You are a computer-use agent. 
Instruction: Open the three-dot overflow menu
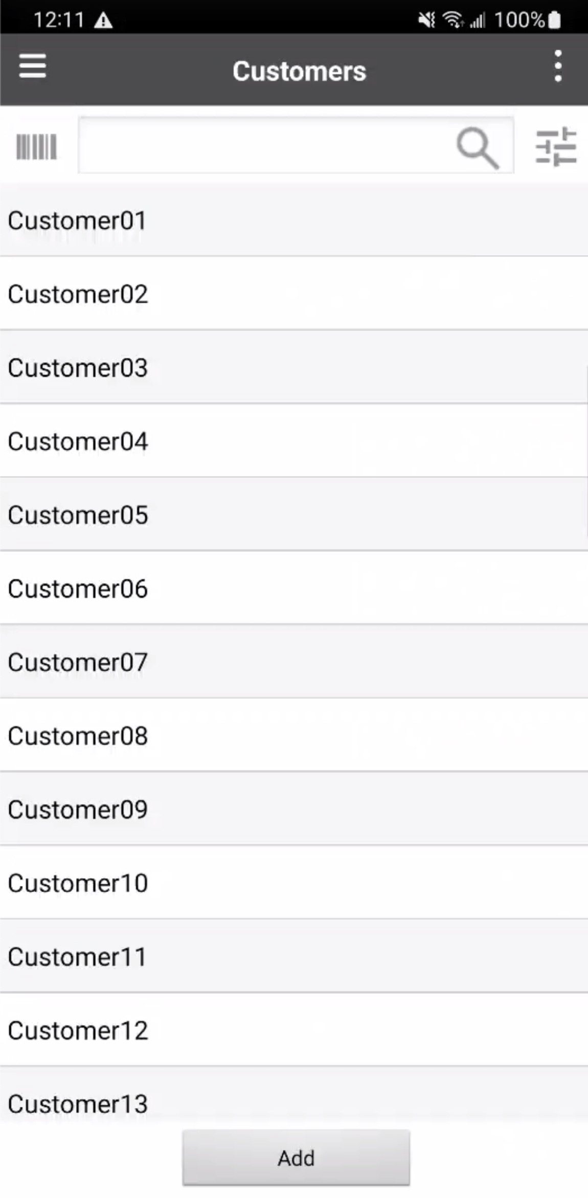coord(558,66)
